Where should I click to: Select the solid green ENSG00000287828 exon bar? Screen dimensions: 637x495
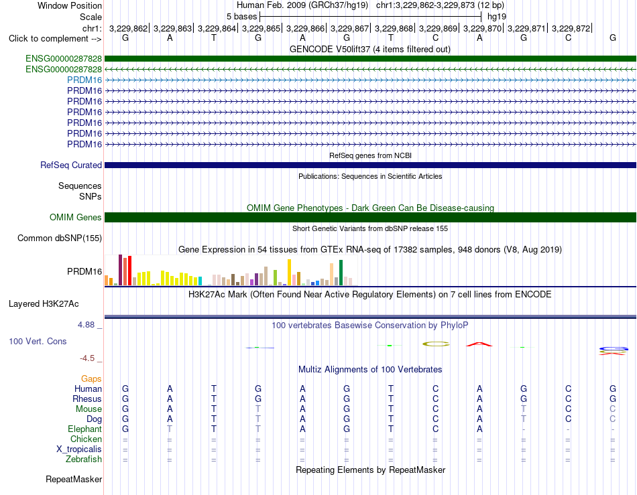coord(370,58)
